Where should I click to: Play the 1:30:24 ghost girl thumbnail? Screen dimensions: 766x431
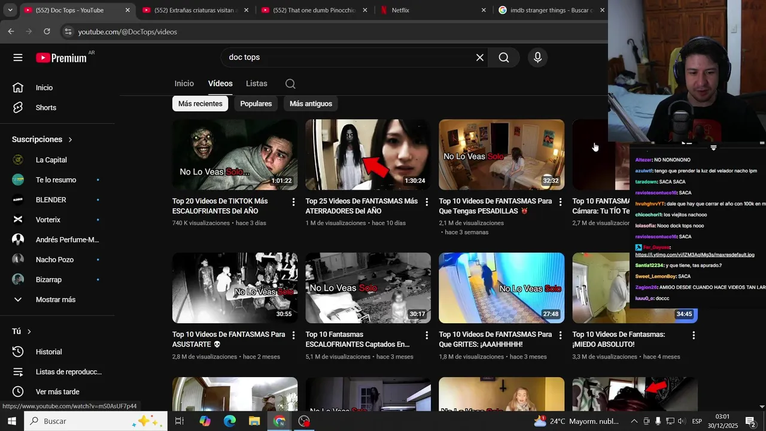(368, 154)
